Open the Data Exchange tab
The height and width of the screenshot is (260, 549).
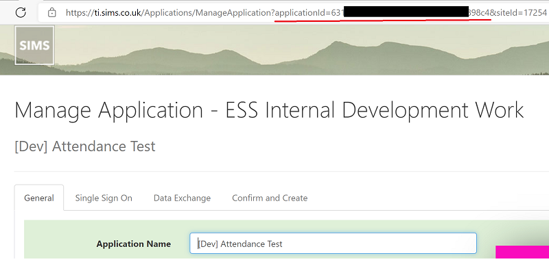pyautogui.click(x=182, y=198)
